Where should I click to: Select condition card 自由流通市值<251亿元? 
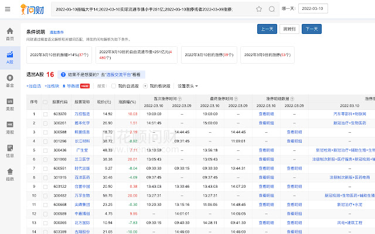tap(137, 55)
